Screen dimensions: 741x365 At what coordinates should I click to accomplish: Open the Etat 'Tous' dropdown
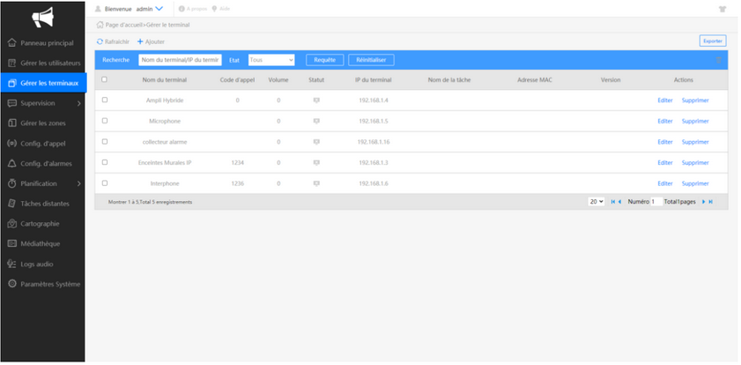(271, 60)
